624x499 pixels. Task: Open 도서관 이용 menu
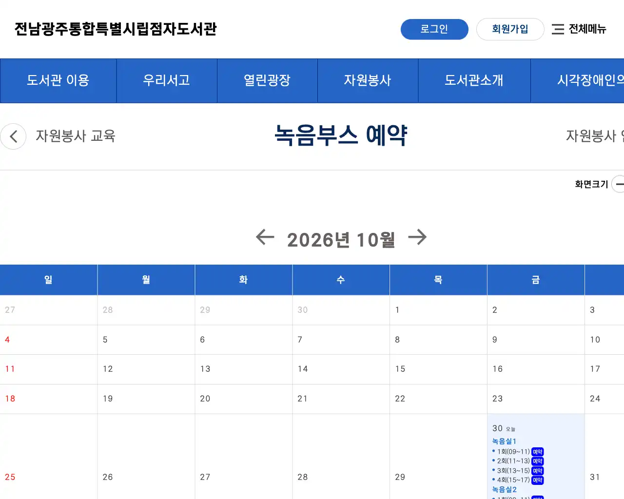pyautogui.click(x=58, y=80)
